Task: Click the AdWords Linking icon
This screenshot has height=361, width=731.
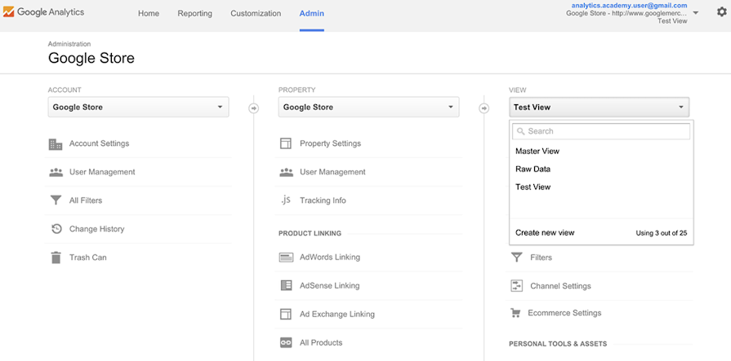Action: click(x=286, y=258)
